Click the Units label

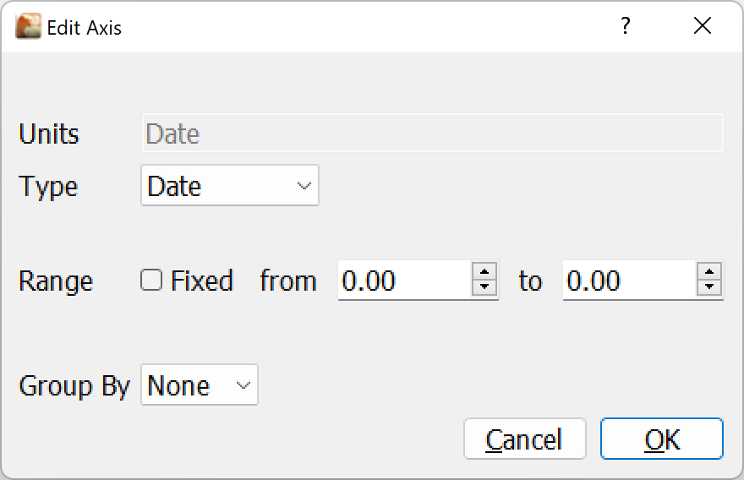coord(49,134)
